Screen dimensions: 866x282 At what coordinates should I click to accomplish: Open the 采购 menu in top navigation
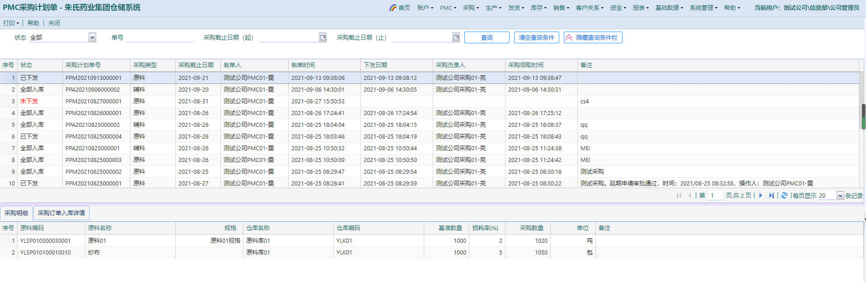pos(471,8)
